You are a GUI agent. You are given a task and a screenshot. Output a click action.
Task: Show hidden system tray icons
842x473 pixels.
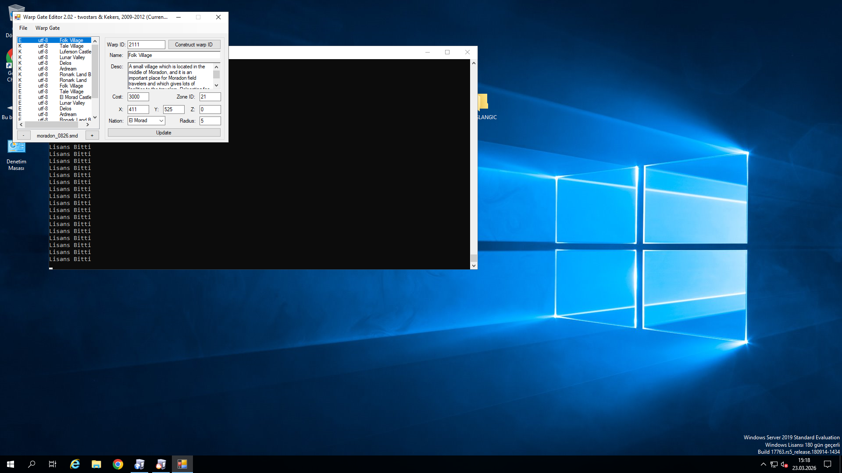[x=763, y=464]
